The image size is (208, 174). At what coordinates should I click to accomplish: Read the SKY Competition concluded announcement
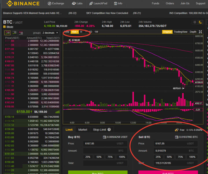point(107,13)
